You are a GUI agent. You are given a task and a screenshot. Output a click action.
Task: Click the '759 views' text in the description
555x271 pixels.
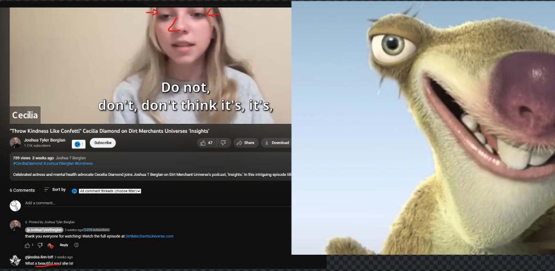[22, 158]
